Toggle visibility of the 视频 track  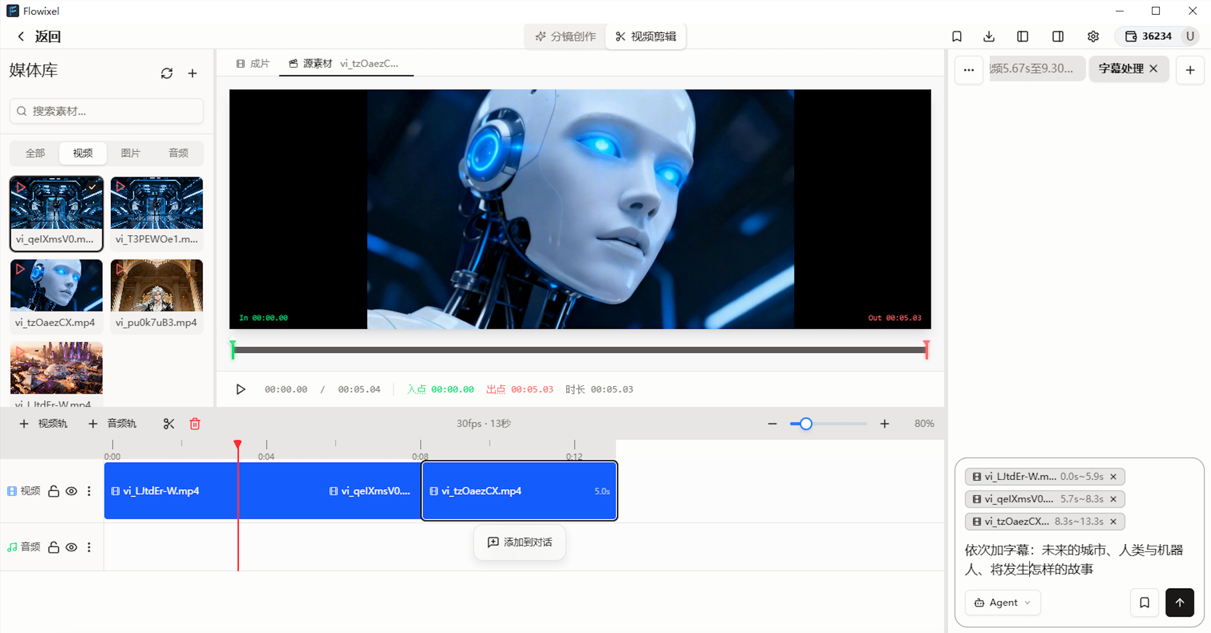click(x=72, y=491)
